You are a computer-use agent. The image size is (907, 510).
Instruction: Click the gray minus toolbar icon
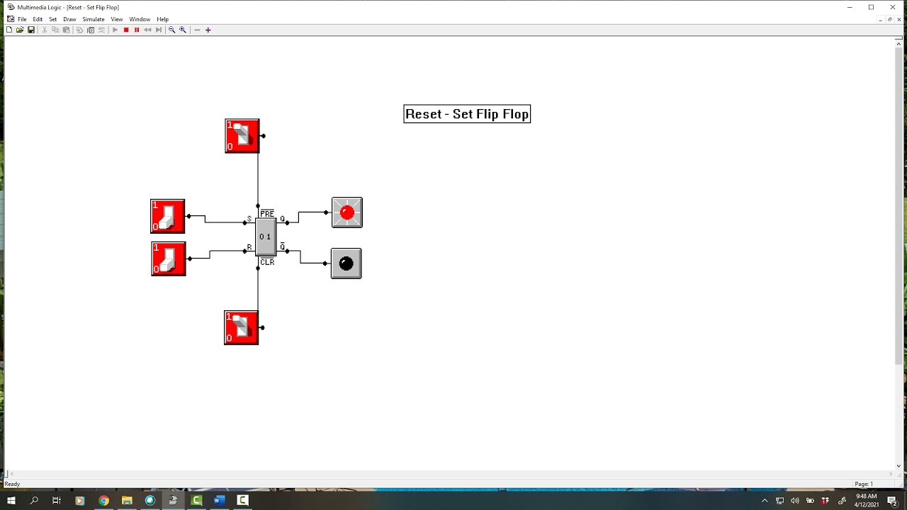click(x=197, y=30)
